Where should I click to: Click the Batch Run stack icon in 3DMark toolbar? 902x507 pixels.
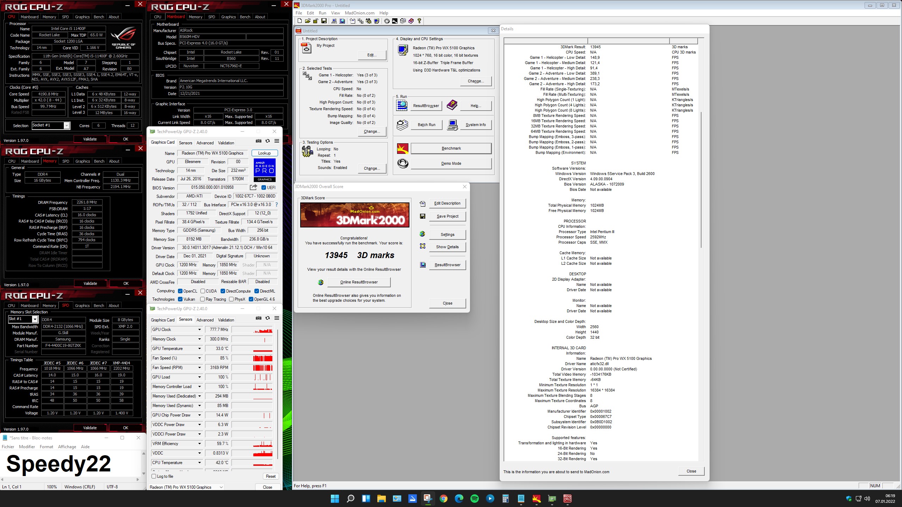pyautogui.click(x=403, y=21)
